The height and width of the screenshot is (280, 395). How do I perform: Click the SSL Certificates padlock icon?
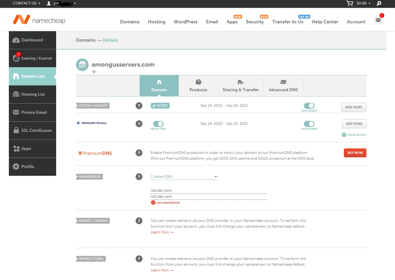pyautogui.click(x=16, y=130)
